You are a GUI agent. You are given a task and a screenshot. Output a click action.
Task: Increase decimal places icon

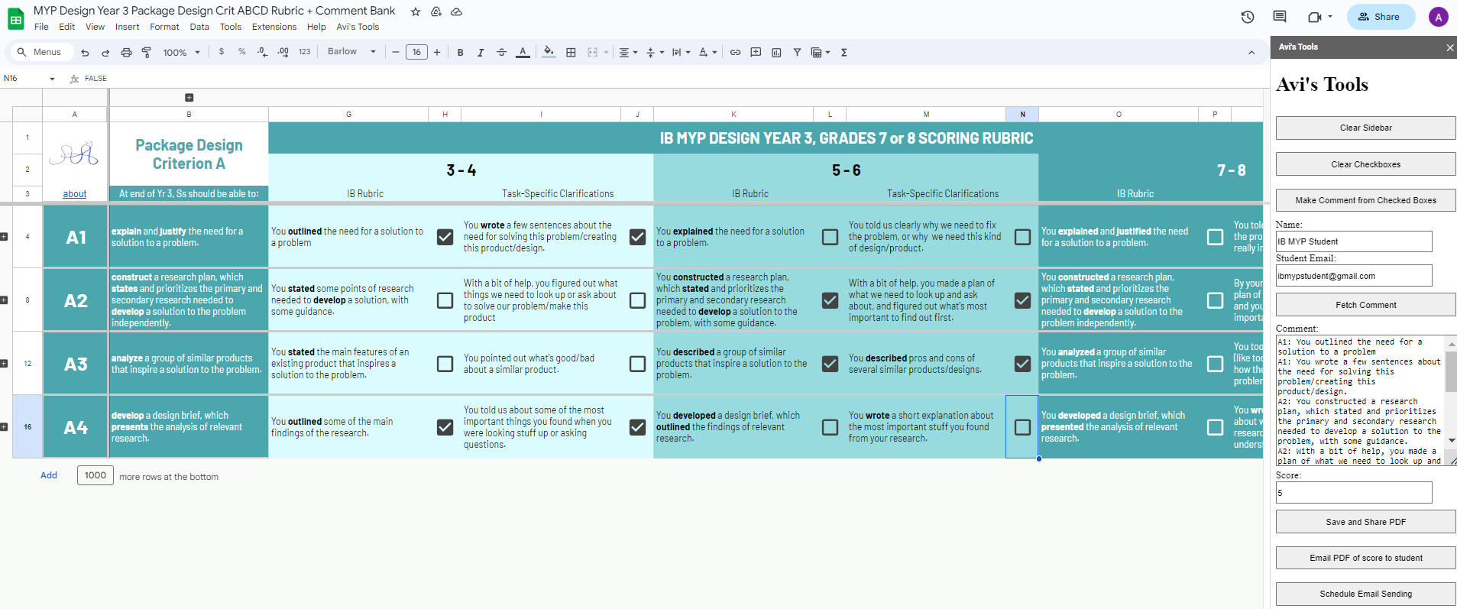(283, 52)
